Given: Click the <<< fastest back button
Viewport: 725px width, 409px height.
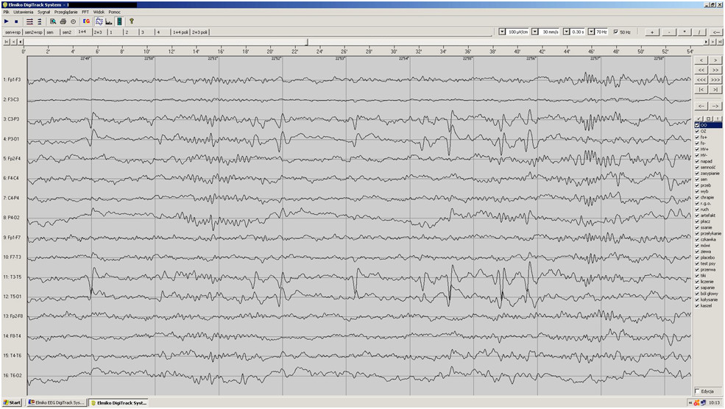Looking at the screenshot, I should (x=701, y=80).
